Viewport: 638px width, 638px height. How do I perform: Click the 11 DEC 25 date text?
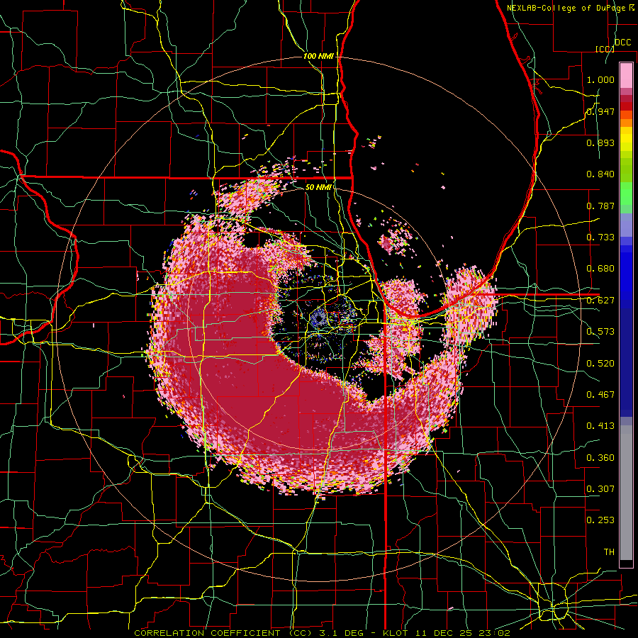444,633
